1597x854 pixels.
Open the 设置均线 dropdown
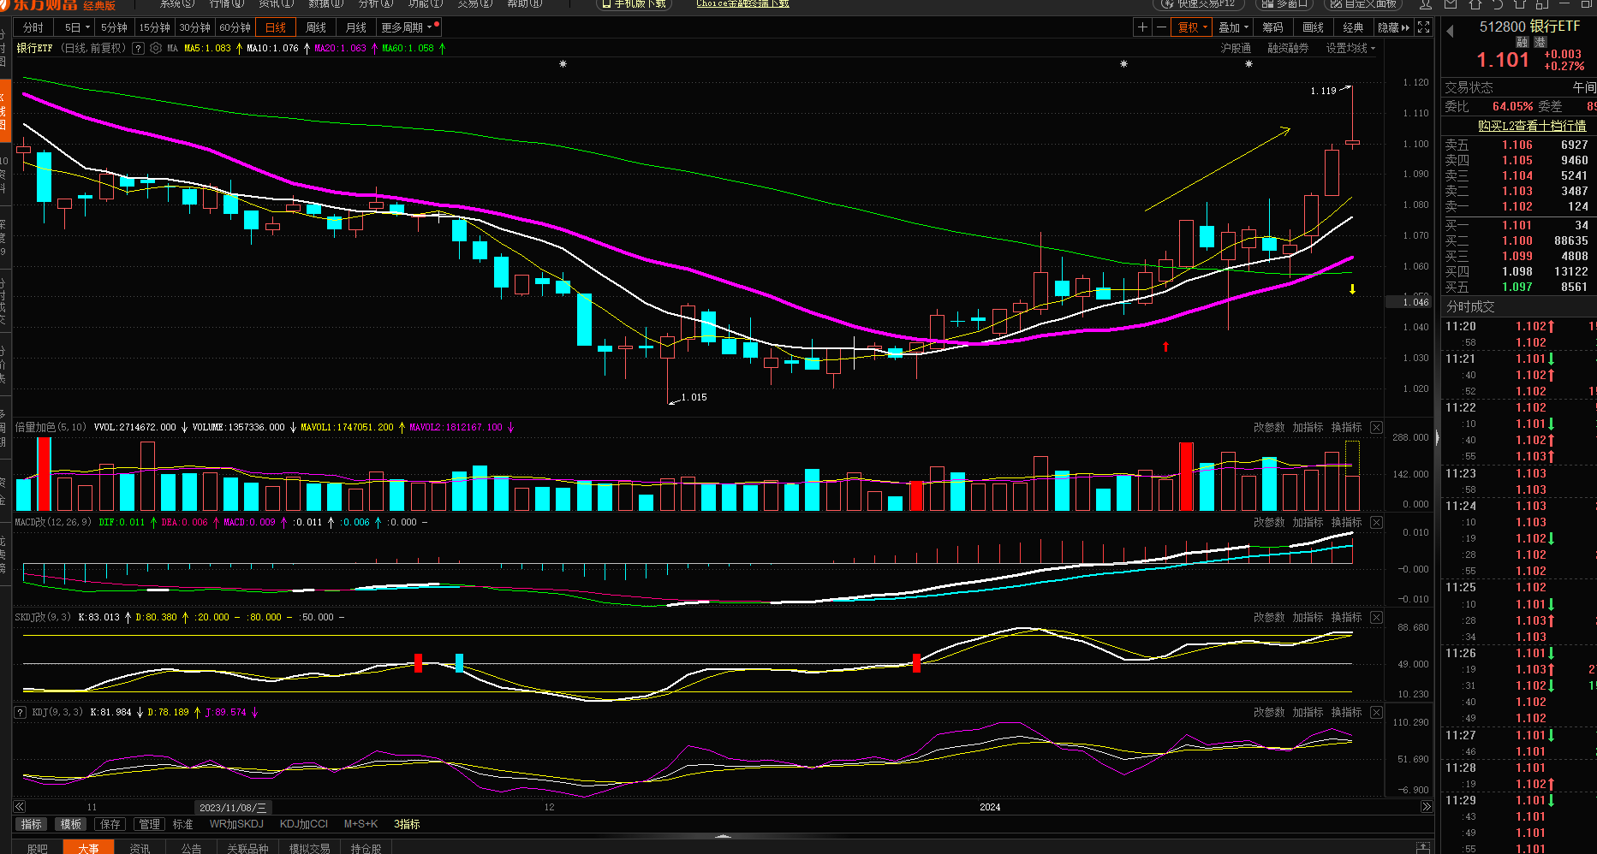click(1350, 49)
